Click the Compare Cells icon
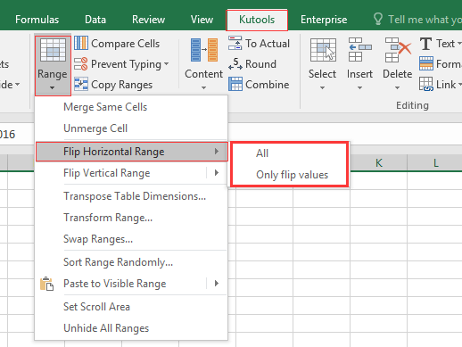Screen dimensions: 462x347 click(x=81, y=43)
